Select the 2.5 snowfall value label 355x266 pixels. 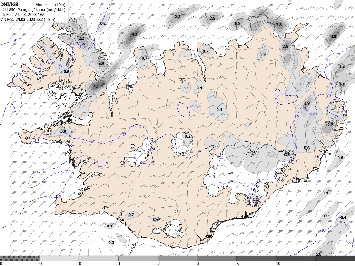[x=212, y=18]
